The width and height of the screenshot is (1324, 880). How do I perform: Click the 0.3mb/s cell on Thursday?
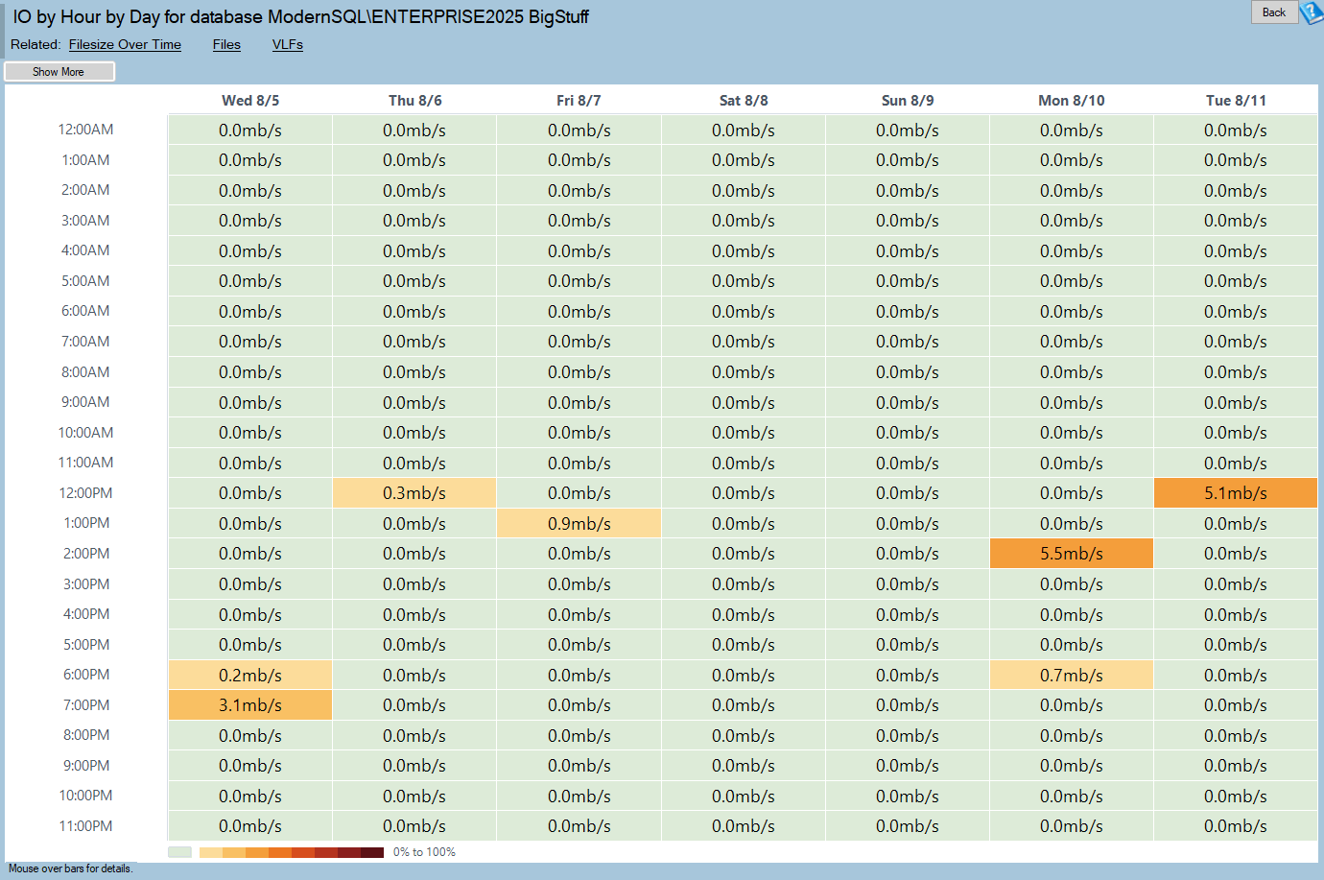pos(414,493)
